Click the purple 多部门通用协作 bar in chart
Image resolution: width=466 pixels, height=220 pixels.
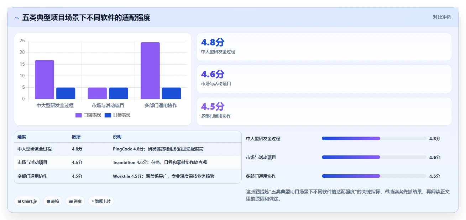[x=150, y=71]
